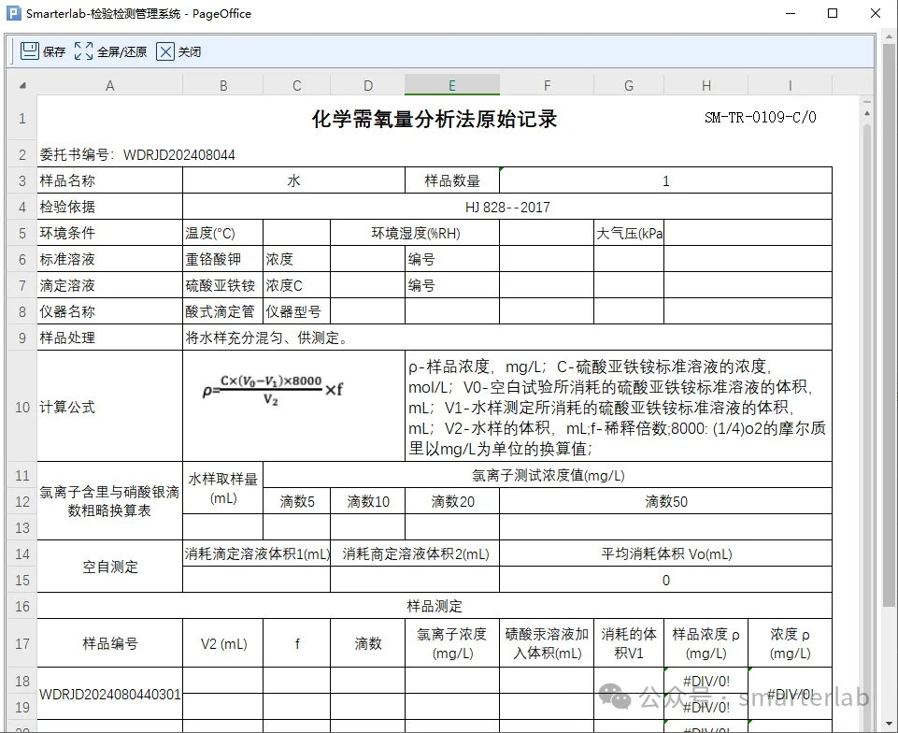
Task: Select row 10 header
Action: click(x=22, y=407)
